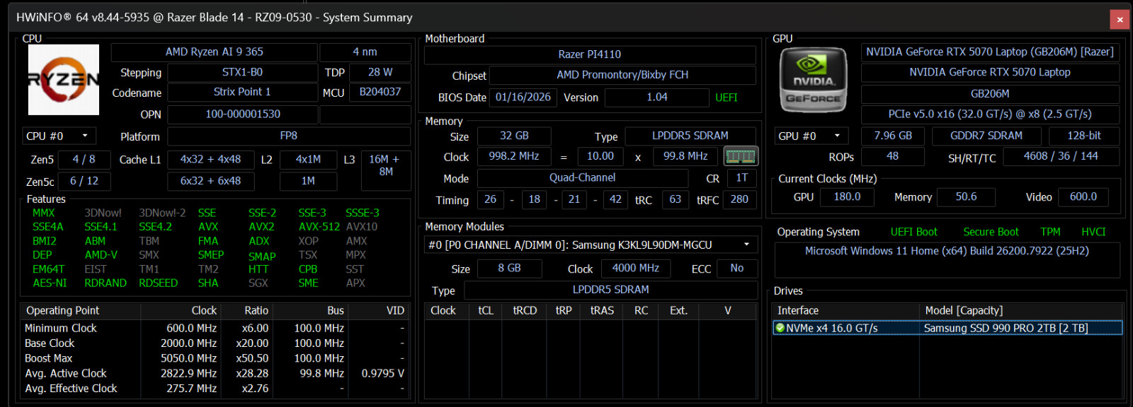1133x407 pixels.
Task: Click the Windows 11 Home build text
Action: [947, 251]
